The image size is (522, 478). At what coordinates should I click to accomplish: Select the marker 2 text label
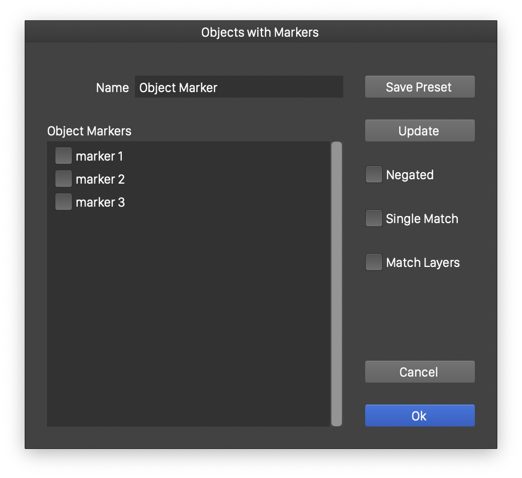(100, 180)
